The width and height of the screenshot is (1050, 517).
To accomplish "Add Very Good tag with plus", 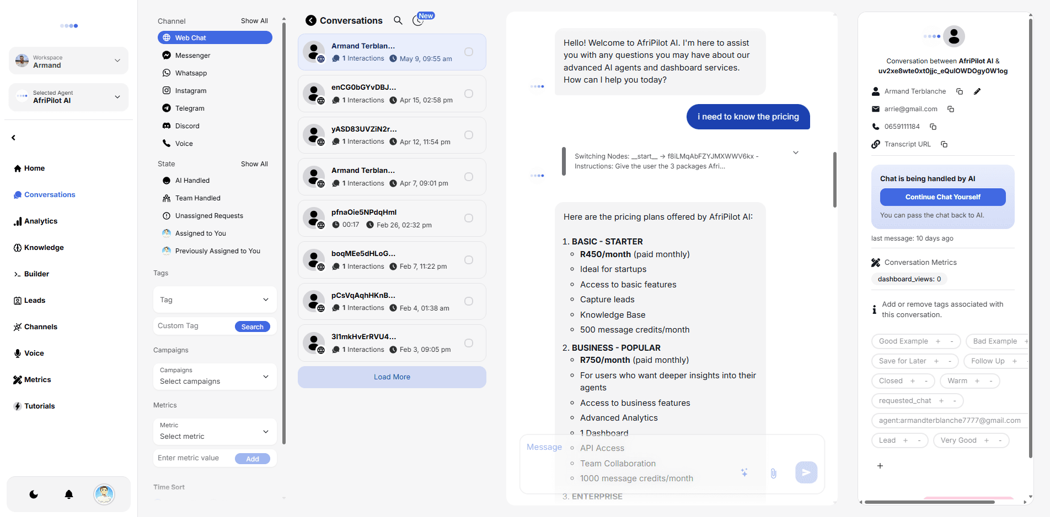I will tap(987, 440).
